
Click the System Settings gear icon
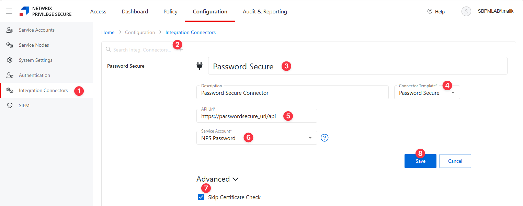[x=10, y=60]
